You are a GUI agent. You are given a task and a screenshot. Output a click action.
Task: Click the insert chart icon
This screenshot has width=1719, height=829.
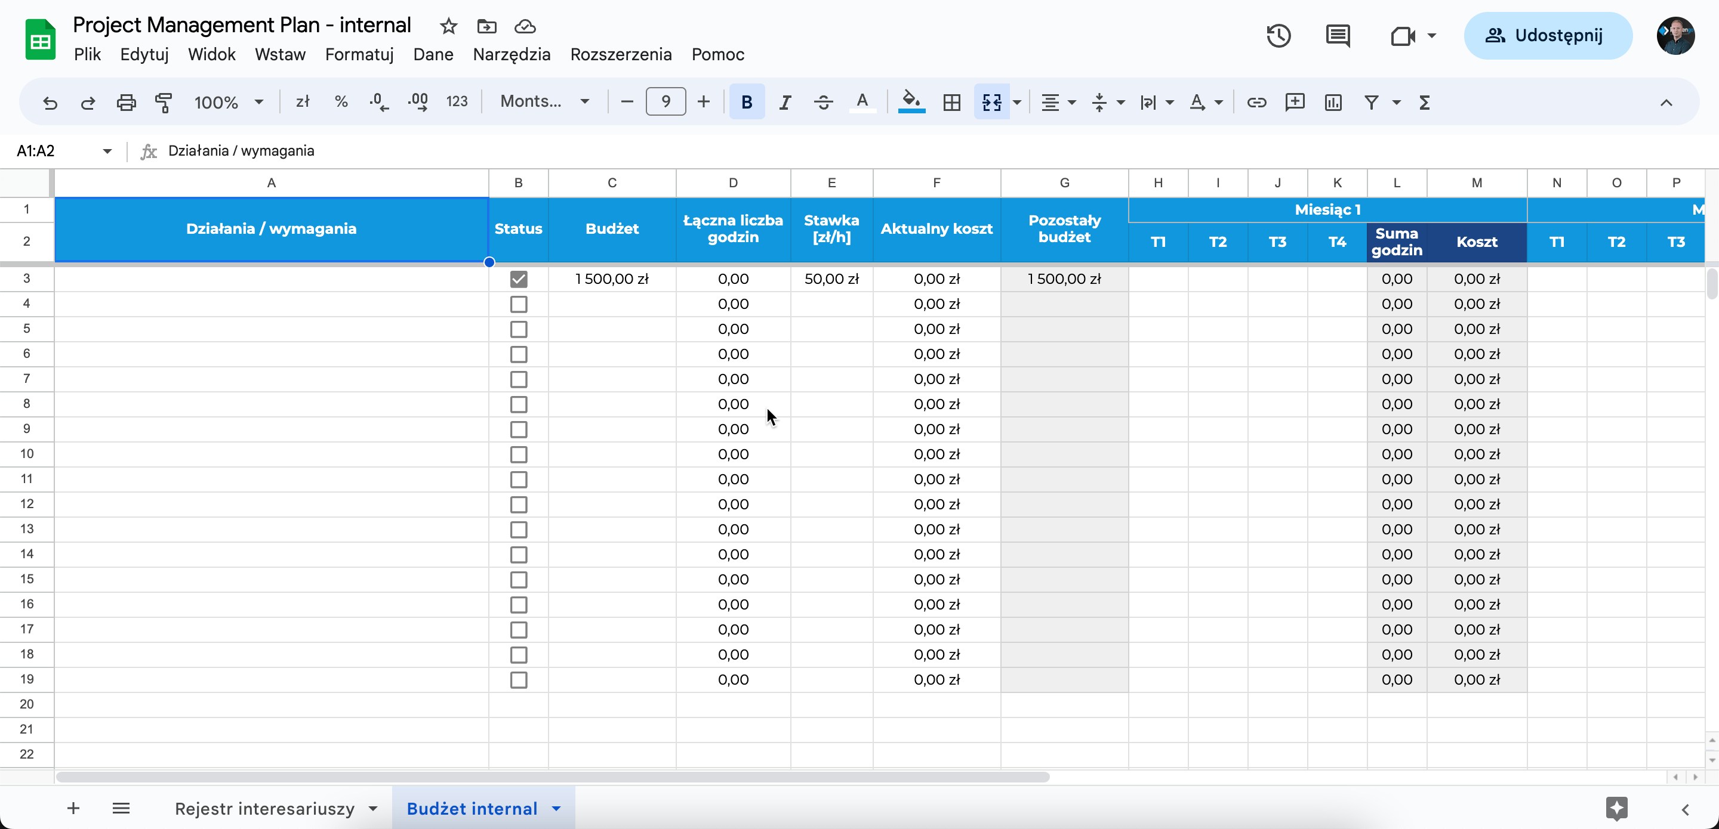click(x=1333, y=102)
